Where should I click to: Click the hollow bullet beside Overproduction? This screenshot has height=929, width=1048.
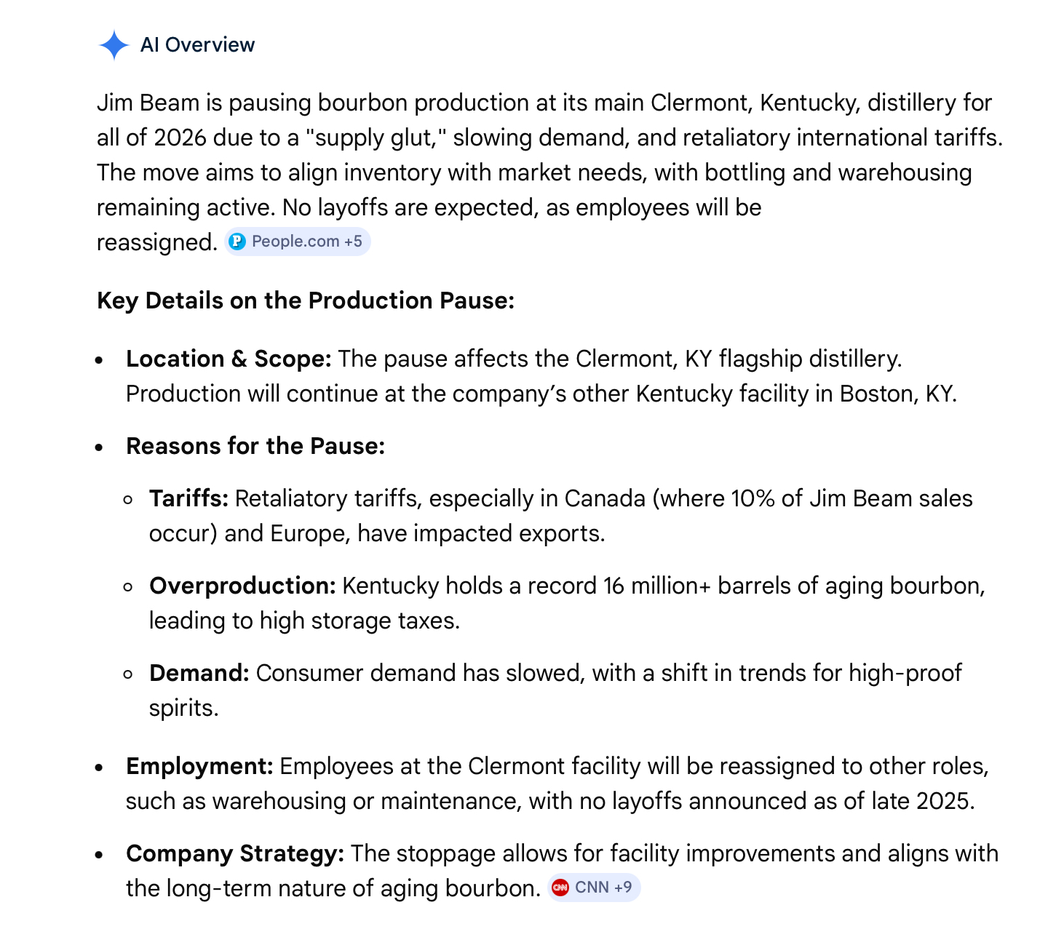(x=129, y=587)
